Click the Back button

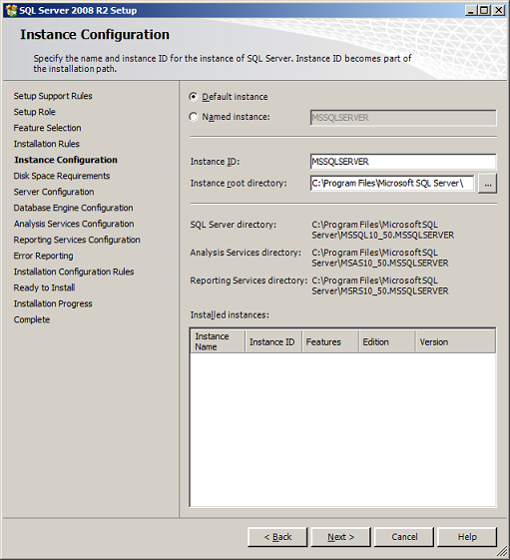pyautogui.click(x=277, y=537)
